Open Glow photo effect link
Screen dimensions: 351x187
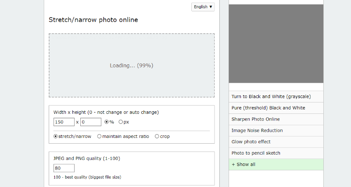276,141
